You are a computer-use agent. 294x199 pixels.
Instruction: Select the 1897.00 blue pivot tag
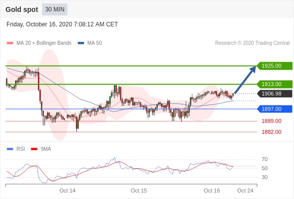tap(275, 109)
